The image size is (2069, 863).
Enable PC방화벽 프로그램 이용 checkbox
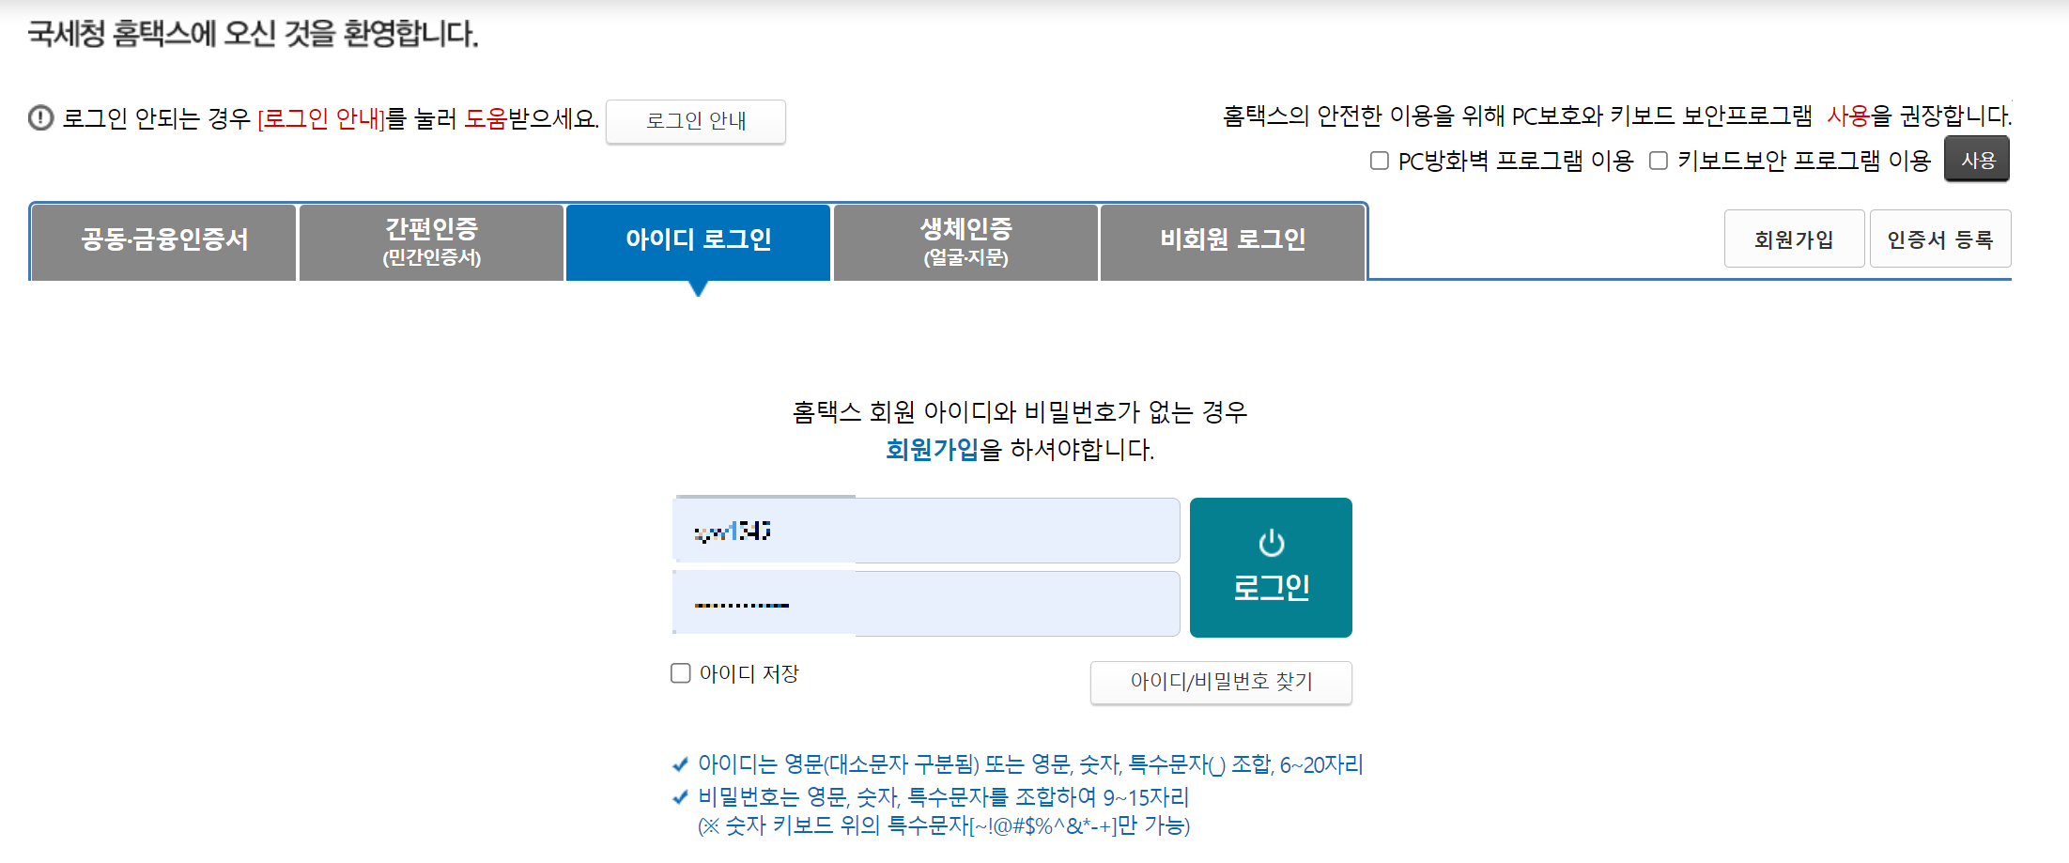[x=1379, y=161]
